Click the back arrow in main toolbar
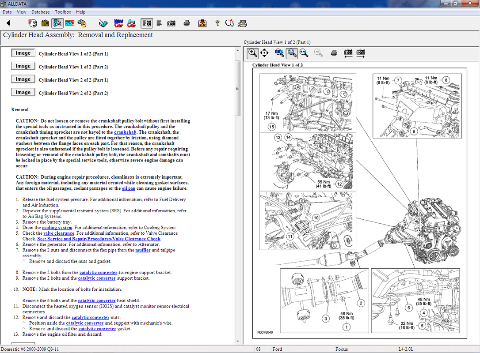The width and height of the screenshot is (480, 353). pyautogui.click(x=8, y=23)
